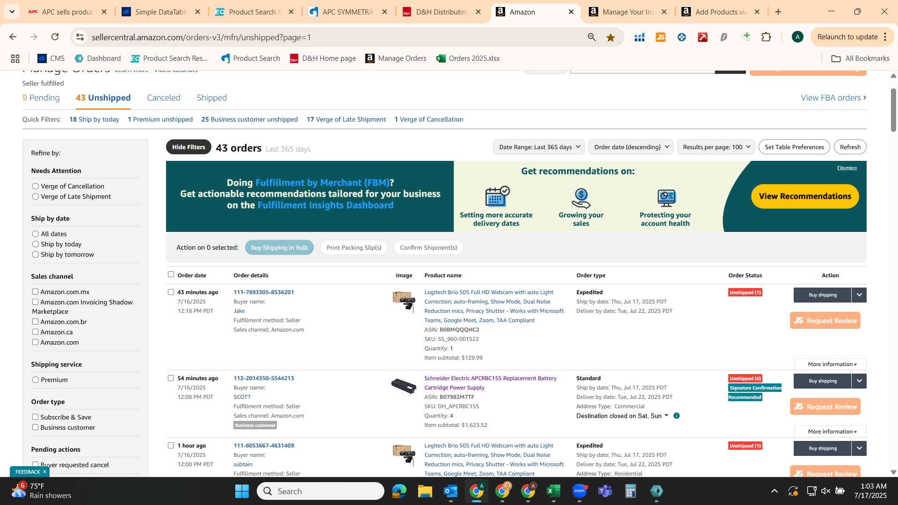Expand More information for Jake's order

pos(830,364)
